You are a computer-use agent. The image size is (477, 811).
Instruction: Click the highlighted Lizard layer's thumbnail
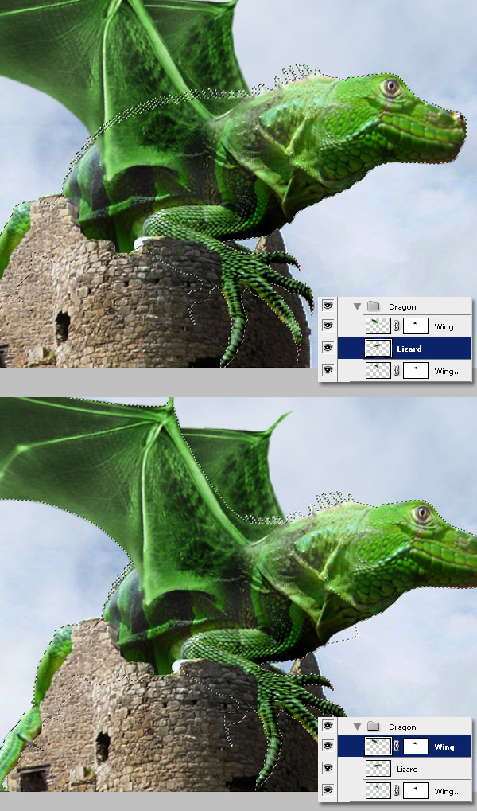[378, 348]
